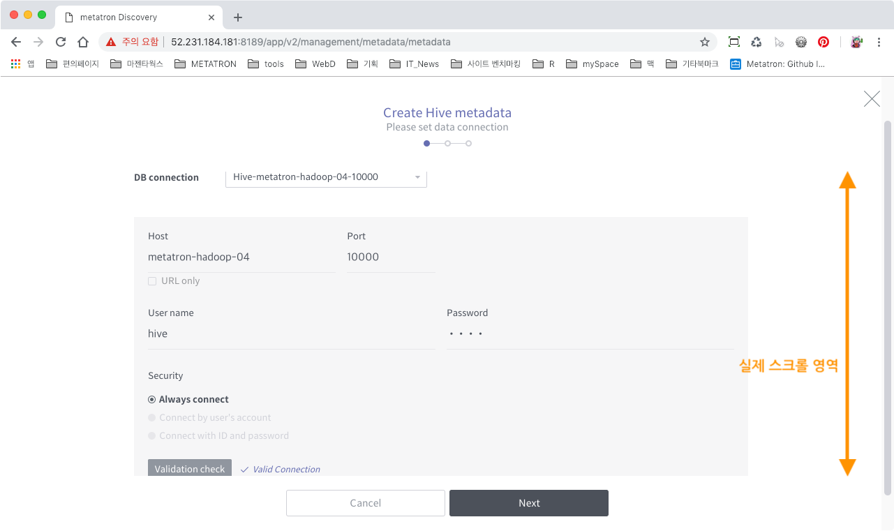Image resolution: width=894 pixels, height=531 pixels.
Task: Expand the METATRON bookmarks folder
Action: 206,63
